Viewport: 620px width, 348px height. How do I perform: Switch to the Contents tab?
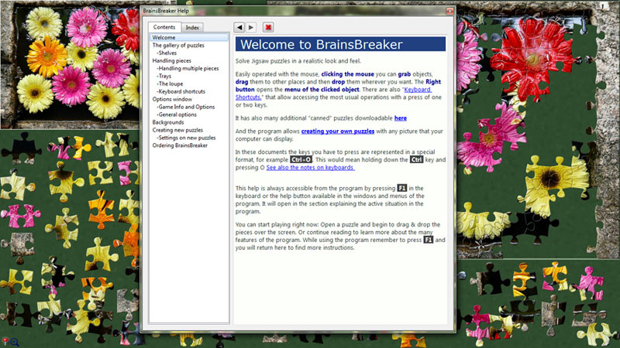(x=164, y=27)
